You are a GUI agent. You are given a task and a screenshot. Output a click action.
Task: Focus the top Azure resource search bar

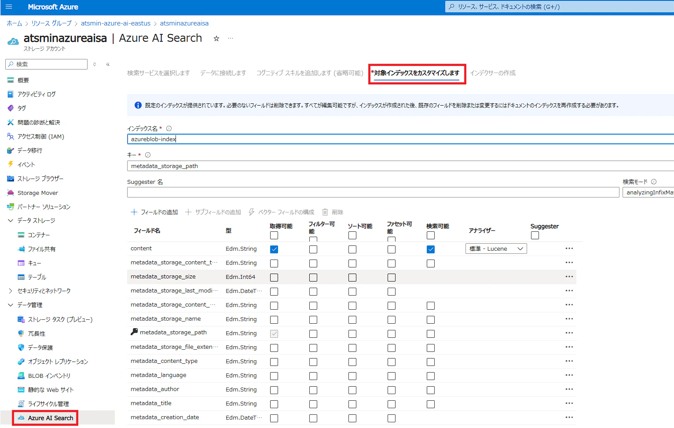tap(560, 7)
